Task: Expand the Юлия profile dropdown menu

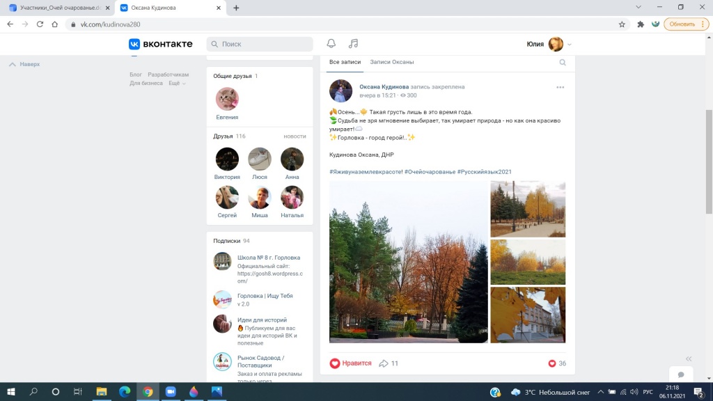Action: tap(570, 44)
